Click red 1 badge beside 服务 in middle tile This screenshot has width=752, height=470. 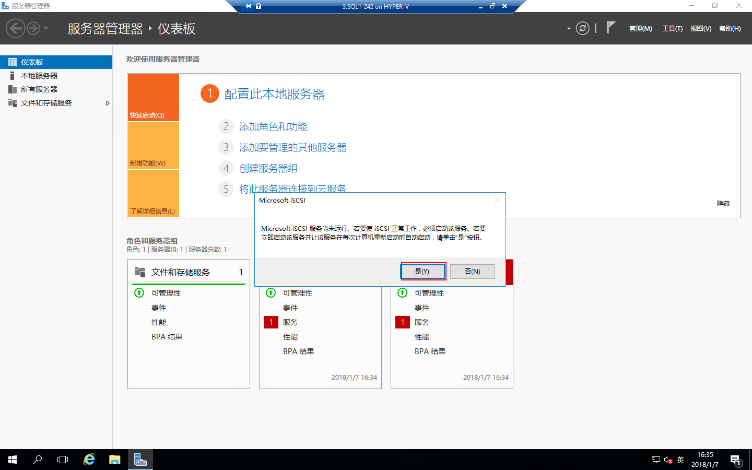tap(271, 322)
